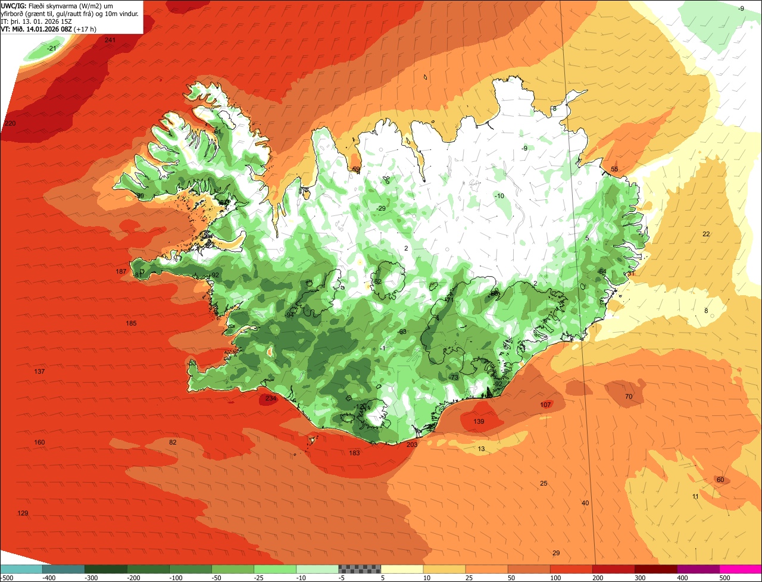Click the map value 241
Viewport: 762px width, 582px height.
[110, 40]
